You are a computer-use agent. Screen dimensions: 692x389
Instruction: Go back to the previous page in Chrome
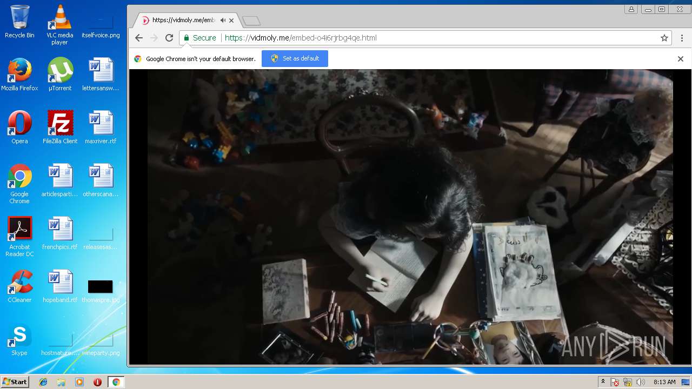tap(139, 38)
